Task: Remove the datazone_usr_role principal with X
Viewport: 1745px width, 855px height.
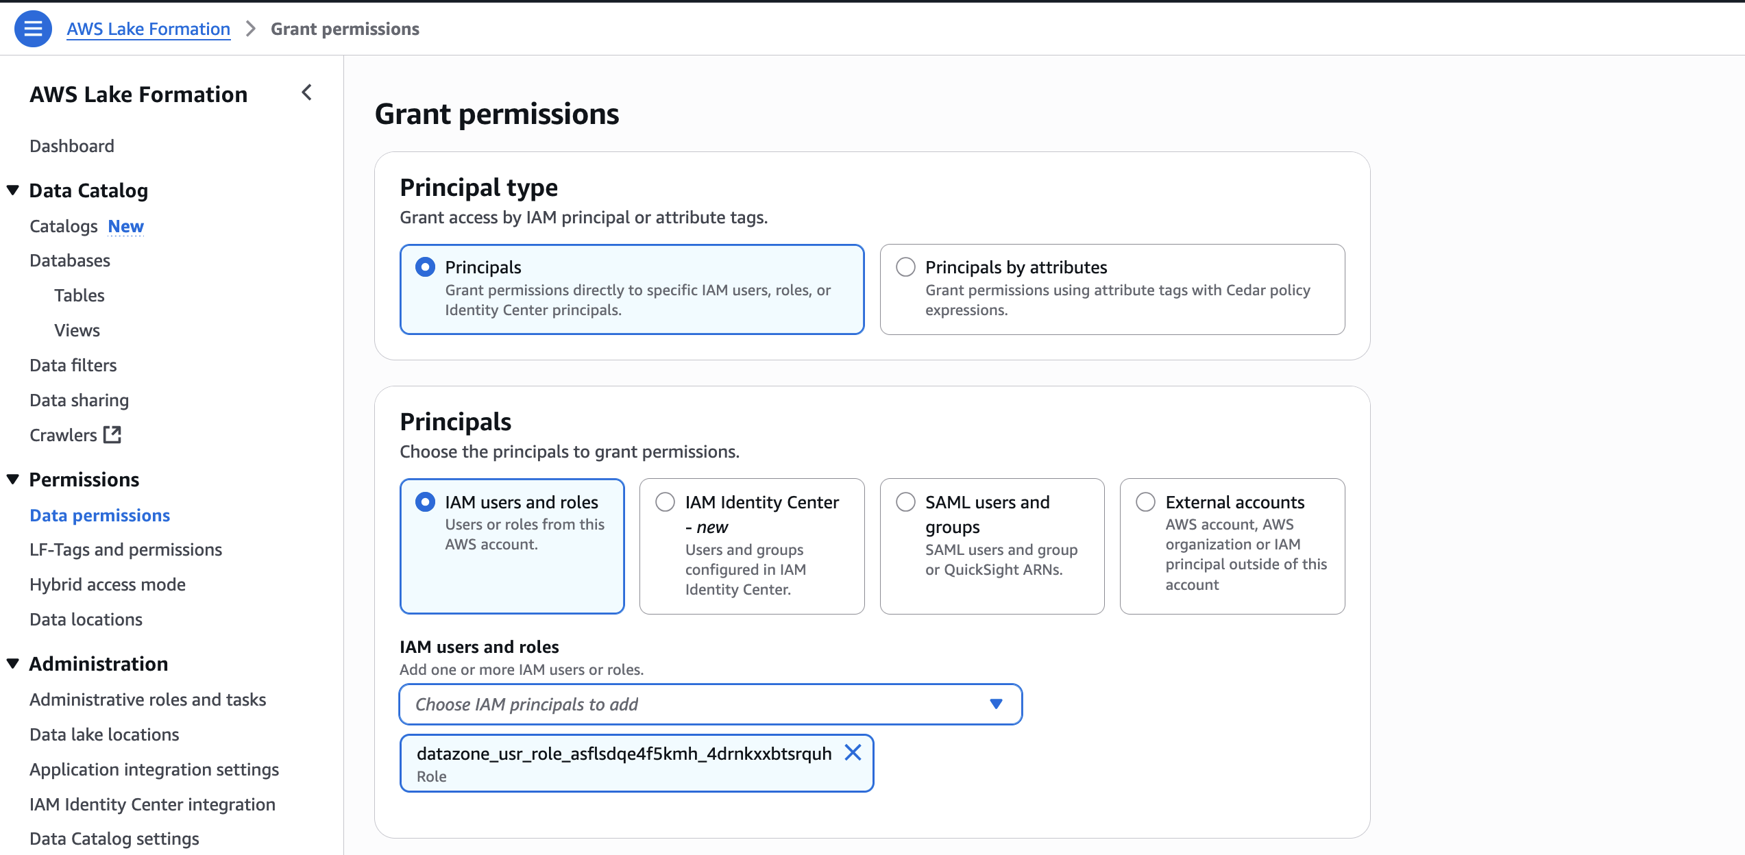Action: tap(853, 752)
